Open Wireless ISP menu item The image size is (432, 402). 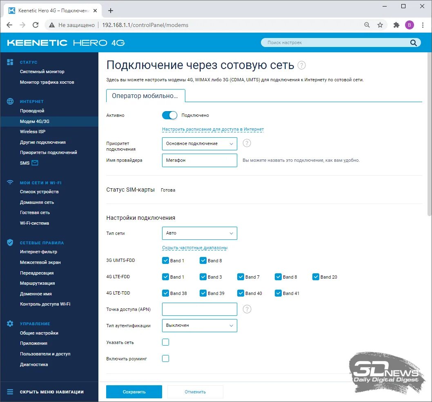tap(33, 132)
